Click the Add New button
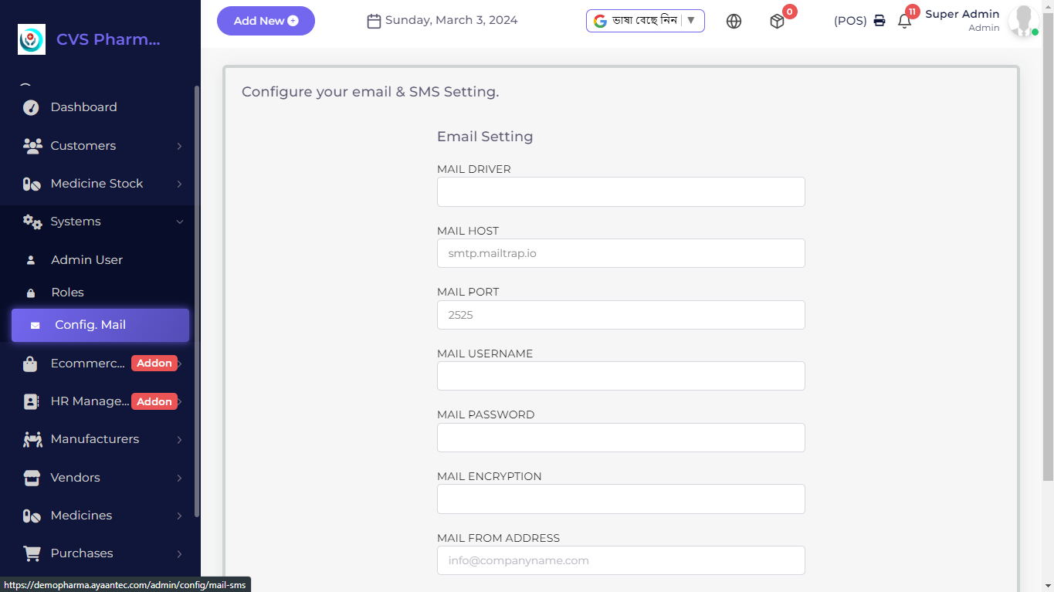Viewport: 1054px width, 592px height. tap(266, 21)
